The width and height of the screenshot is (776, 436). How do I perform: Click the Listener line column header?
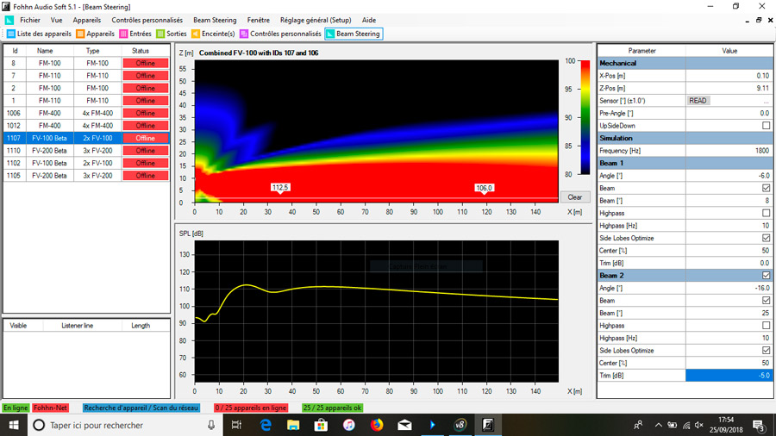tap(78, 326)
